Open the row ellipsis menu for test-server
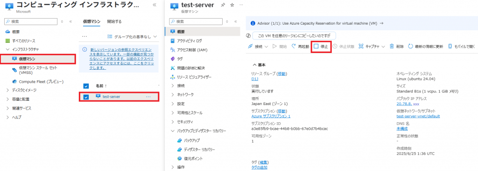The image size is (478, 171). click(x=148, y=96)
